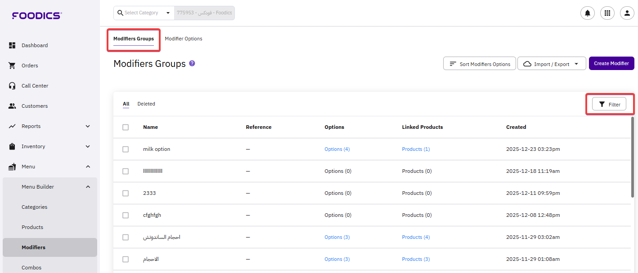Screen dimensions: 638x273
Task: Tick the checkbox for milk option row
Action: (126, 149)
